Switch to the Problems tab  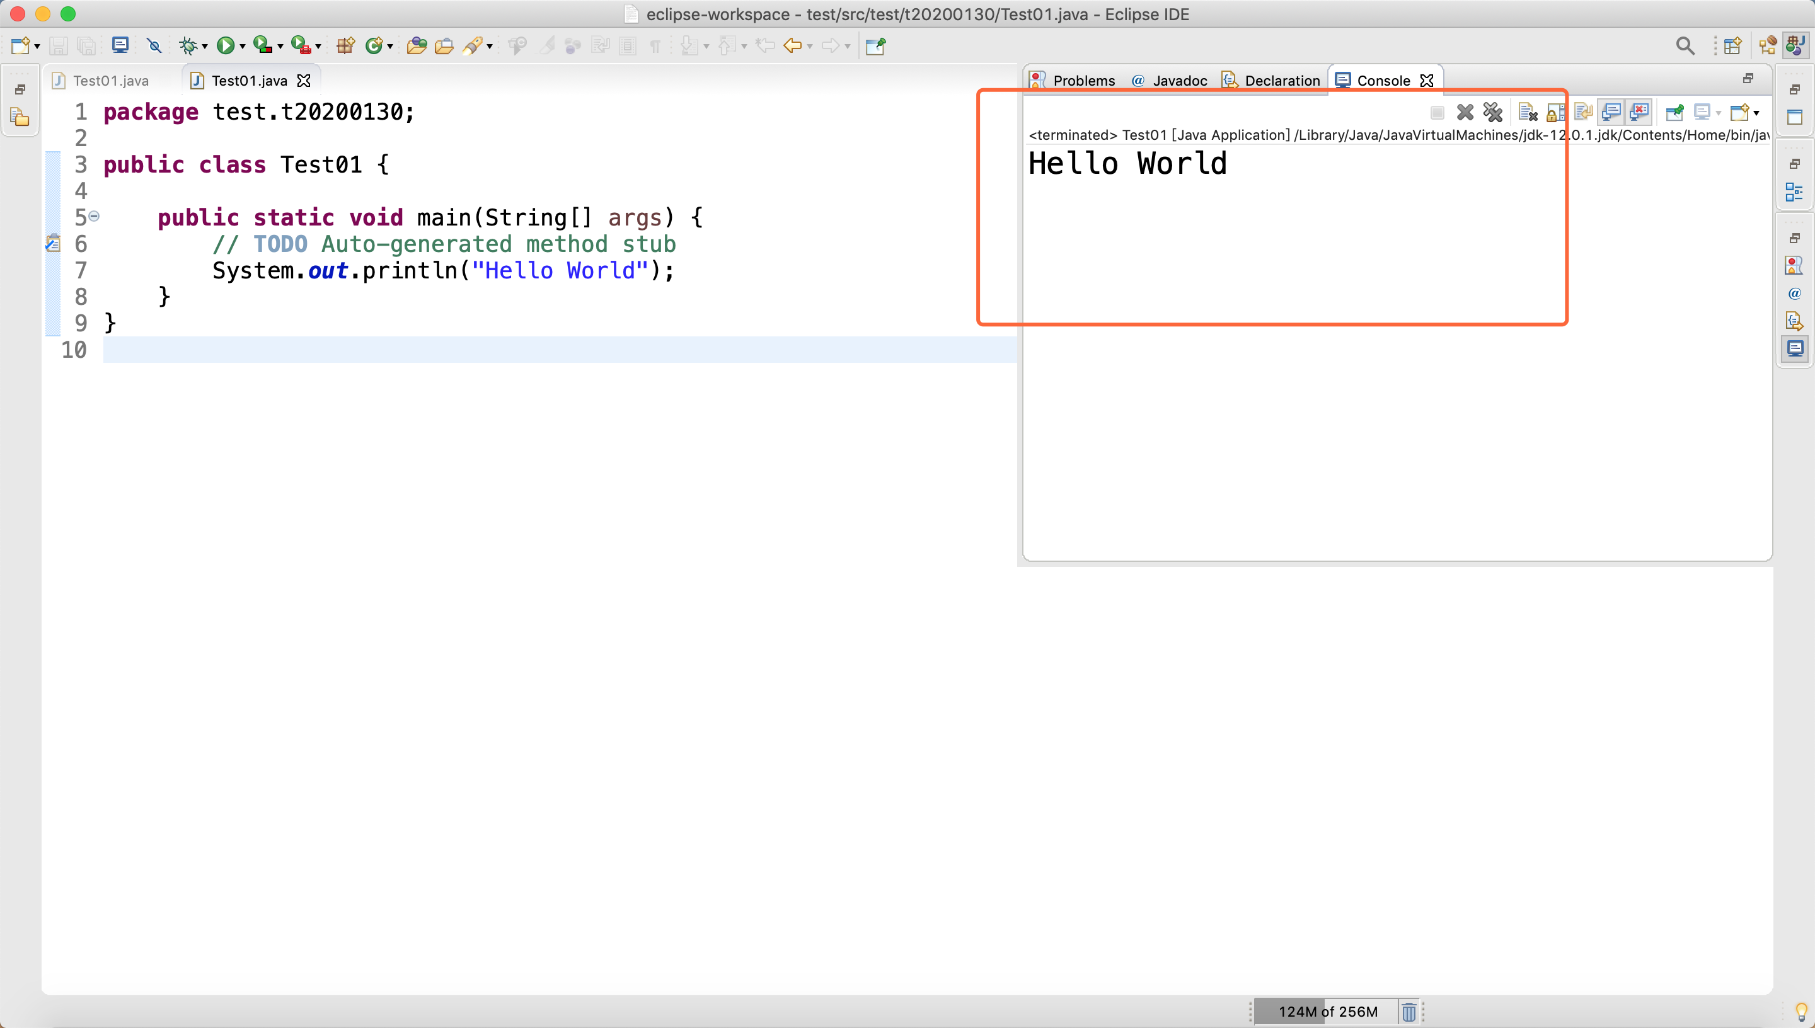1083,81
